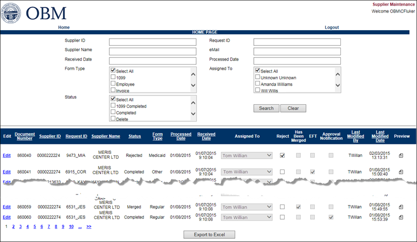The image size is (417, 242).
Task: Expand Assigned To dropdown for document 860040
Action: pos(268,155)
